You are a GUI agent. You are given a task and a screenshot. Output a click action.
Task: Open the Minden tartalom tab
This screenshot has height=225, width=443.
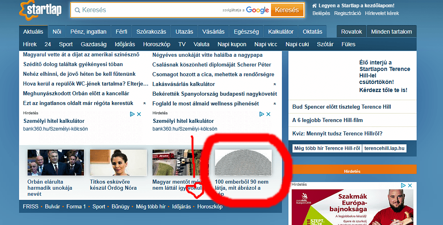(391, 32)
